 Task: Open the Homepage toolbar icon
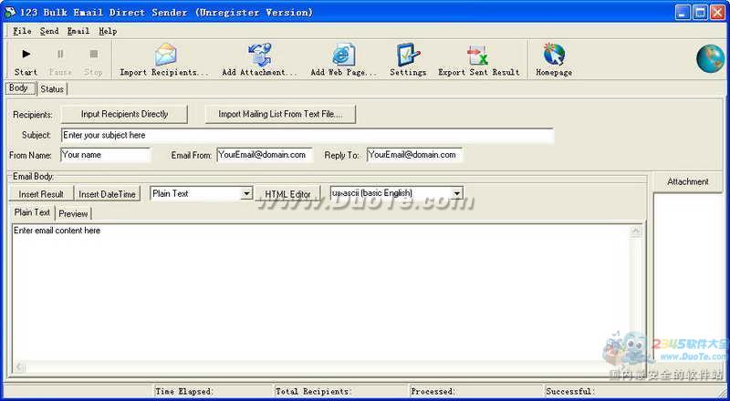tap(554, 56)
